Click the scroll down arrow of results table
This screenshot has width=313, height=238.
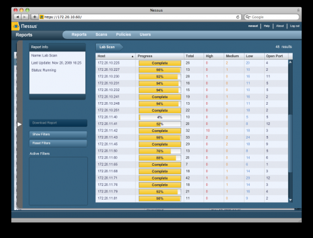click(290, 200)
